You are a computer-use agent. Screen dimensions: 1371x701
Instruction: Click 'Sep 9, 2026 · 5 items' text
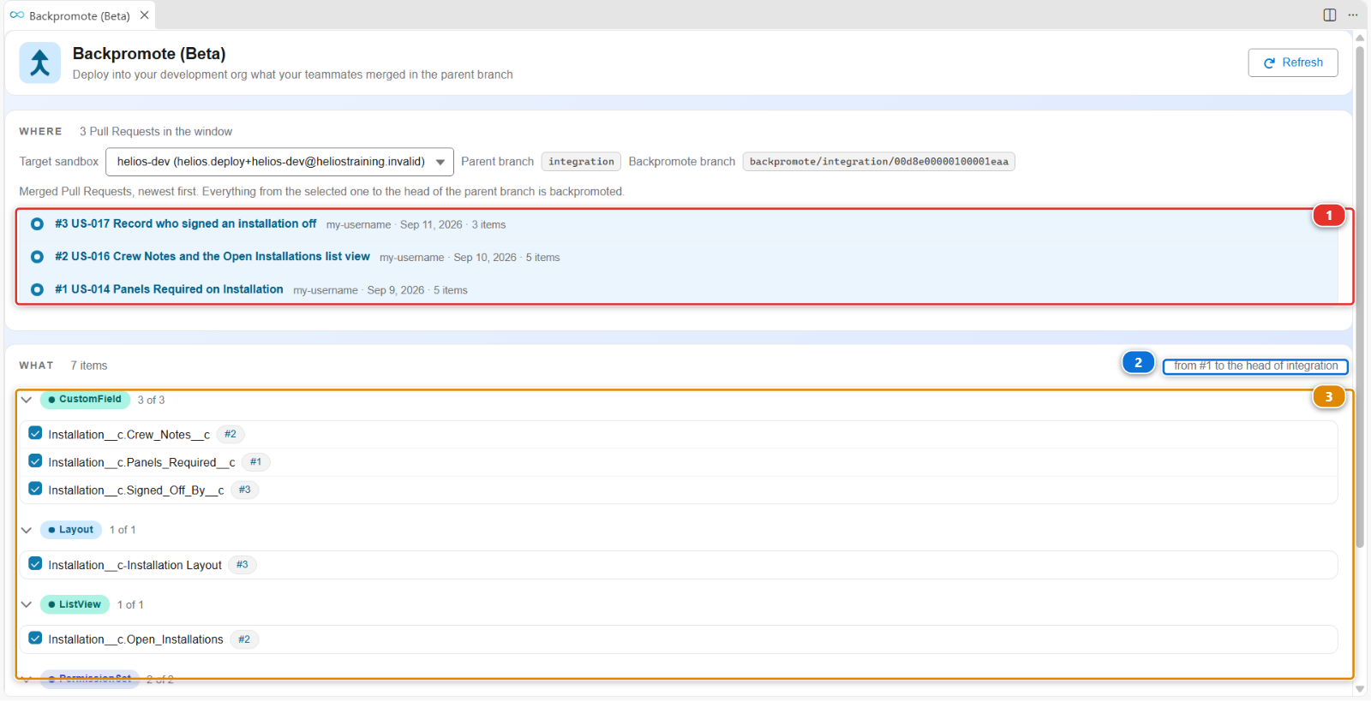(x=417, y=290)
